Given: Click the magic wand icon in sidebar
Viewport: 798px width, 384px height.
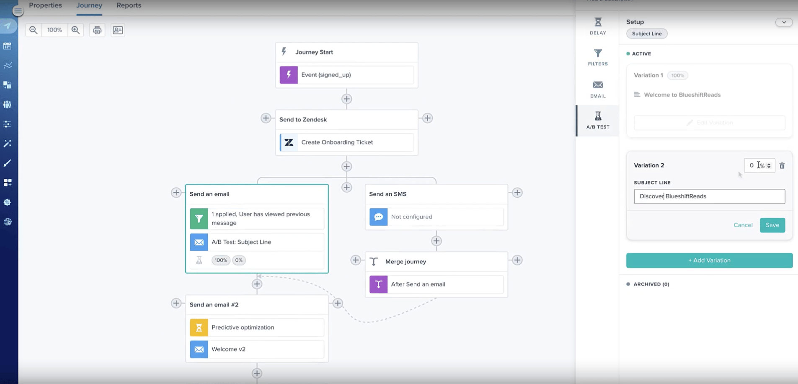Looking at the screenshot, I should pyautogui.click(x=8, y=144).
